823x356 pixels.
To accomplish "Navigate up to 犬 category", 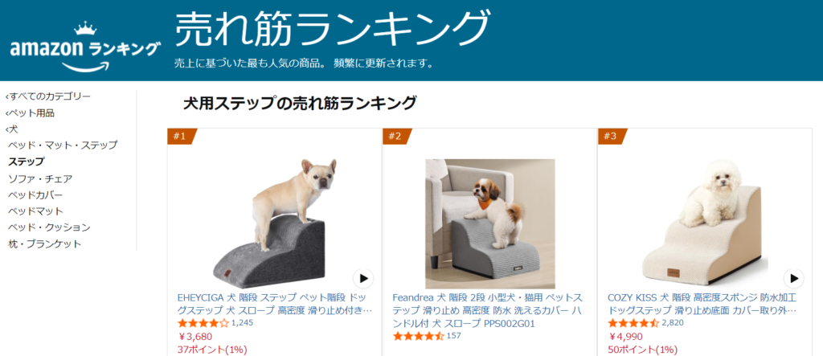I will pos(11,129).
